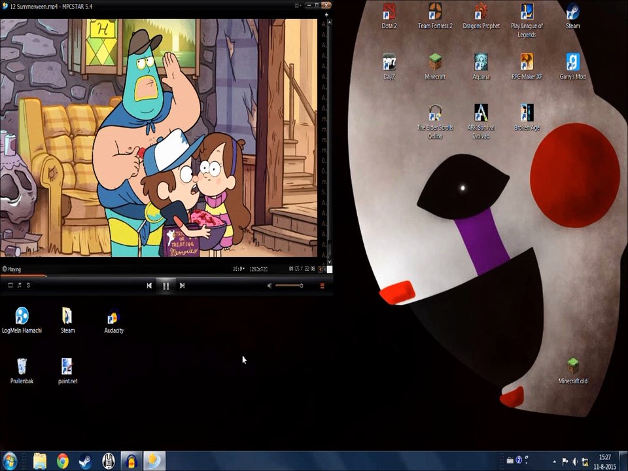Screen dimensions: 628x471
Task: Click the network tray icon
Action: click(x=585, y=461)
